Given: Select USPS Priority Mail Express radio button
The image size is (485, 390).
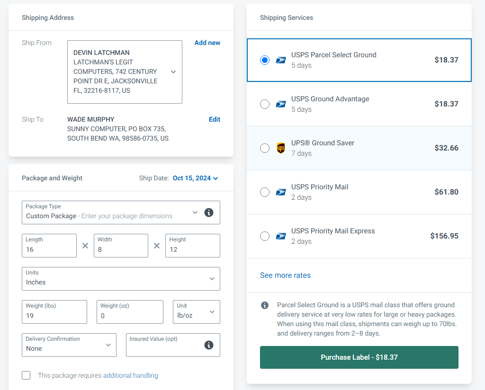Looking at the screenshot, I should tap(265, 236).
